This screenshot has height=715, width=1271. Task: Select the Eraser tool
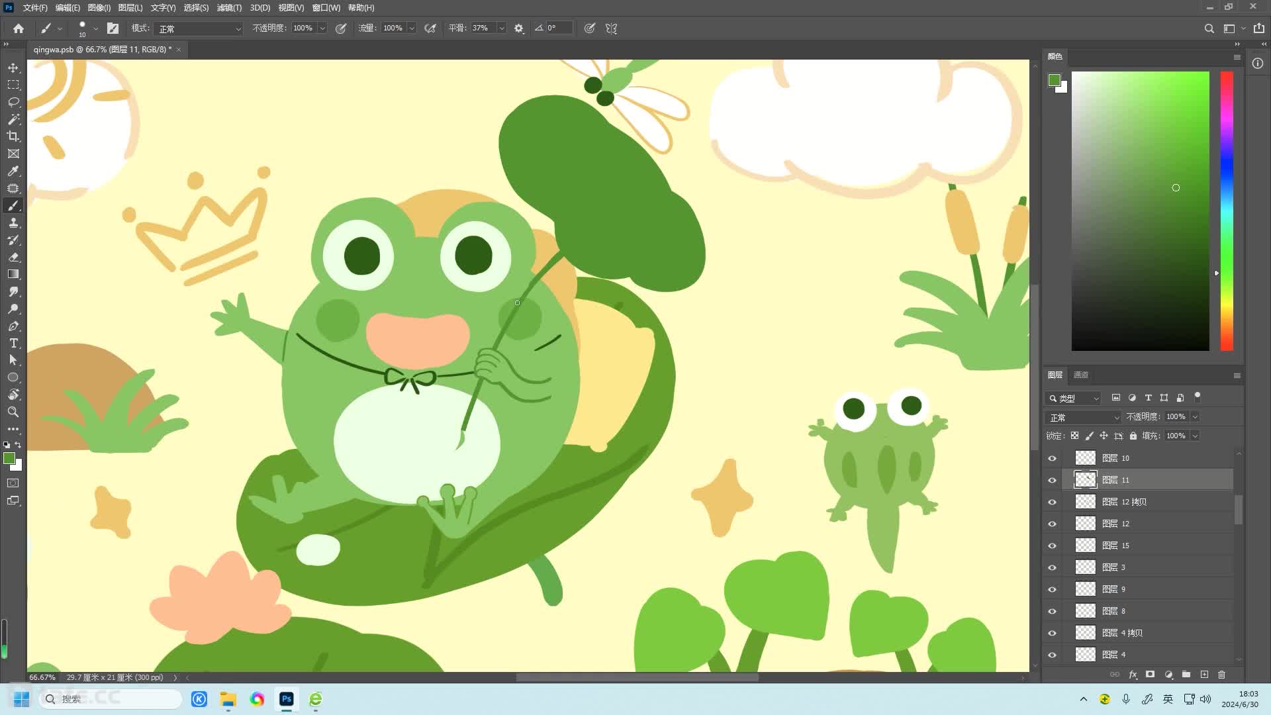click(13, 257)
